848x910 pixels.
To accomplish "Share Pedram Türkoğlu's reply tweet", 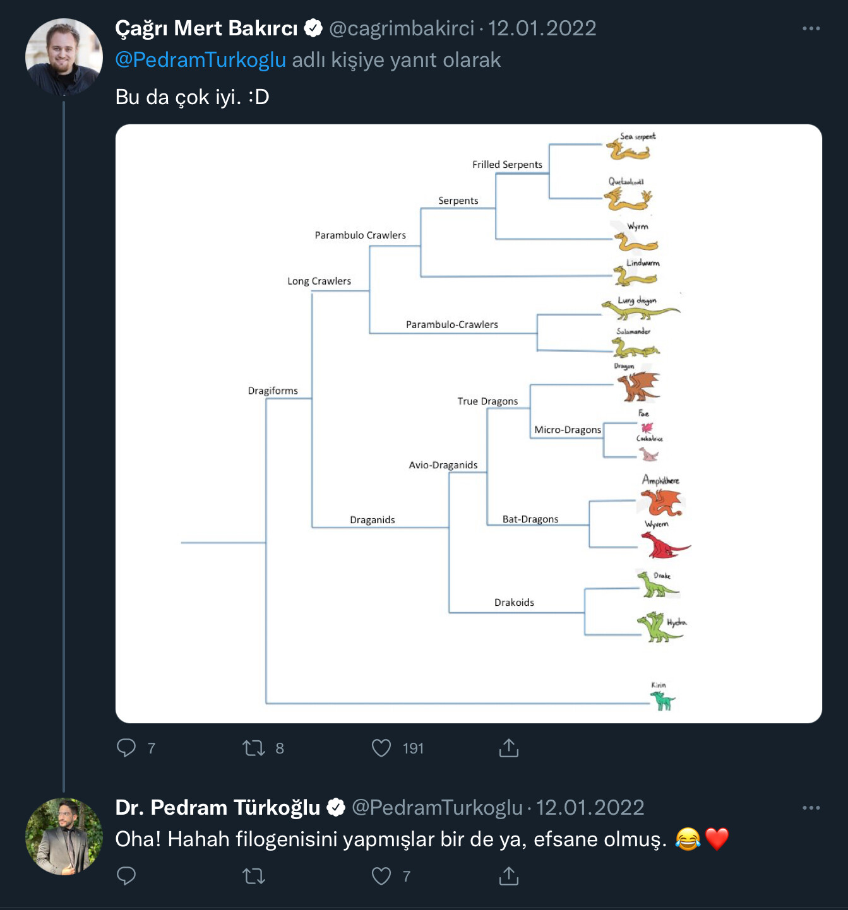I will (508, 876).
